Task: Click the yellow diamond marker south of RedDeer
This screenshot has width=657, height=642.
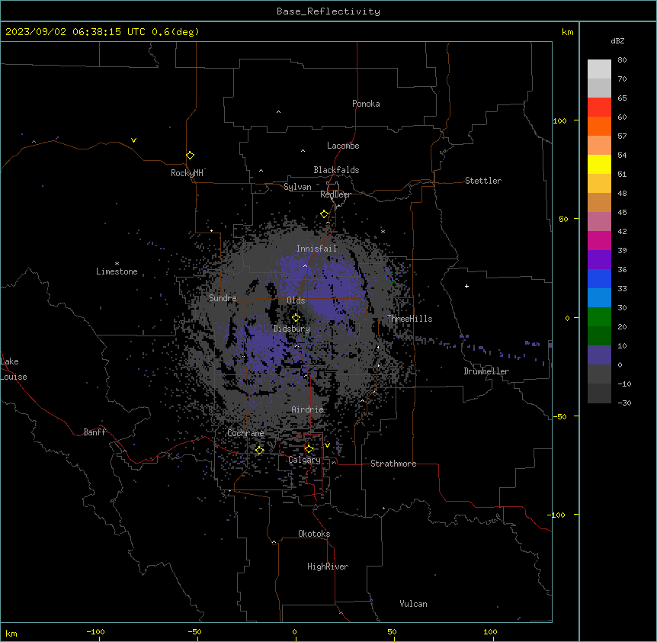Action: pyautogui.click(x=324, y=214)
